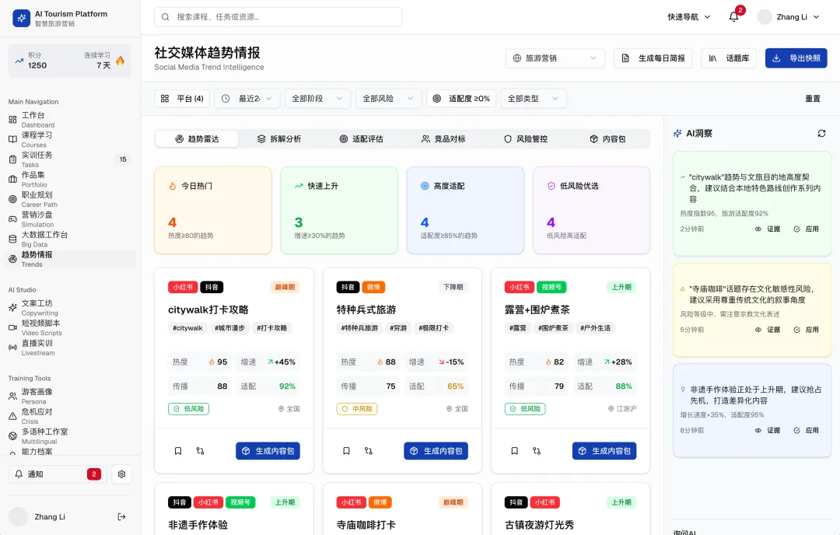Open 课程学习 Courses in the sidebar
This screenshot has width=840, height=535.
click(x=68, y=139)
